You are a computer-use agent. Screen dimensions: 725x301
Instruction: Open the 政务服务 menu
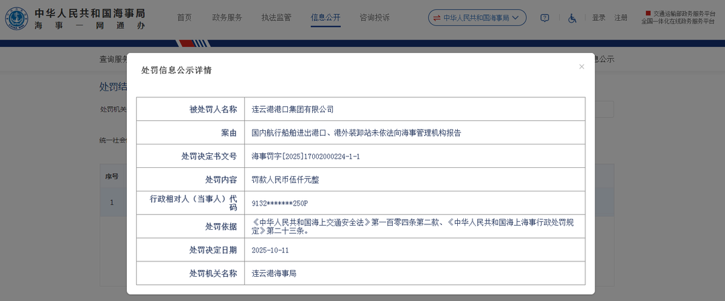click(x=227, y=17)
